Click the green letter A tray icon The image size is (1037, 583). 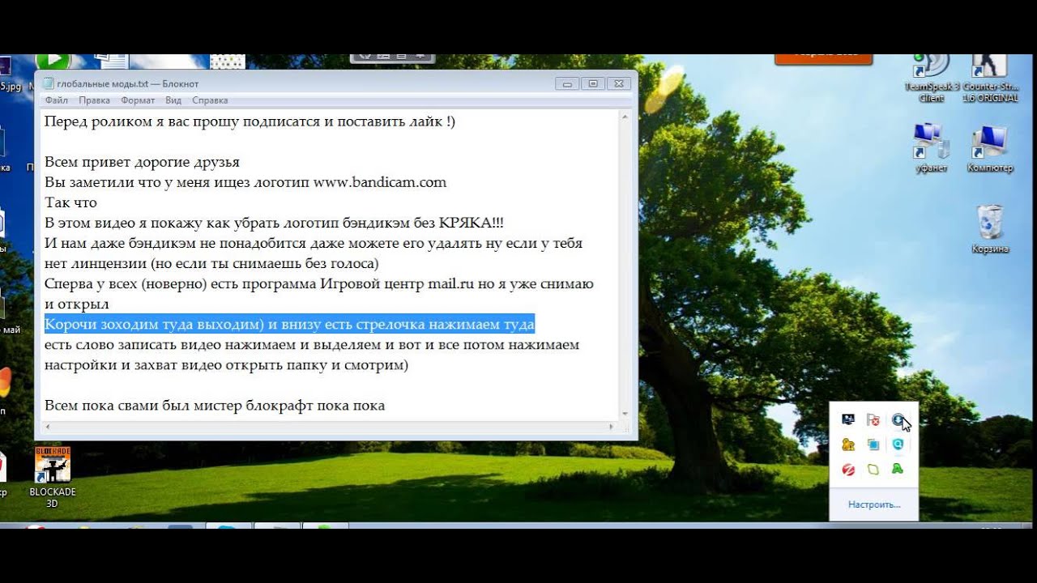point(898,469)
